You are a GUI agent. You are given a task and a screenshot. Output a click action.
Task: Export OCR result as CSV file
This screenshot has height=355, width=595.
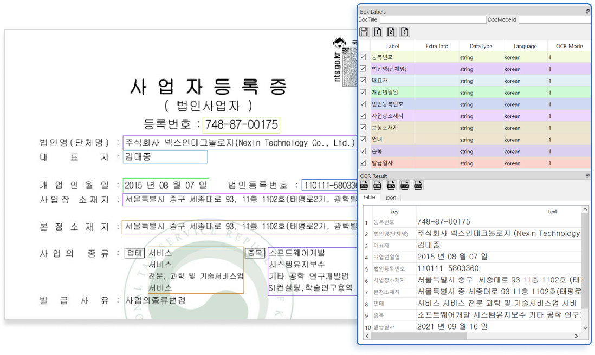pyautogui.click(x=404, y=185)
